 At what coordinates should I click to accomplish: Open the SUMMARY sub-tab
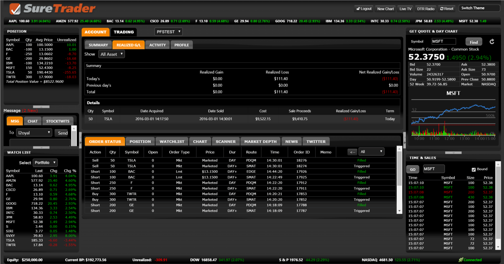pos(98,45)
